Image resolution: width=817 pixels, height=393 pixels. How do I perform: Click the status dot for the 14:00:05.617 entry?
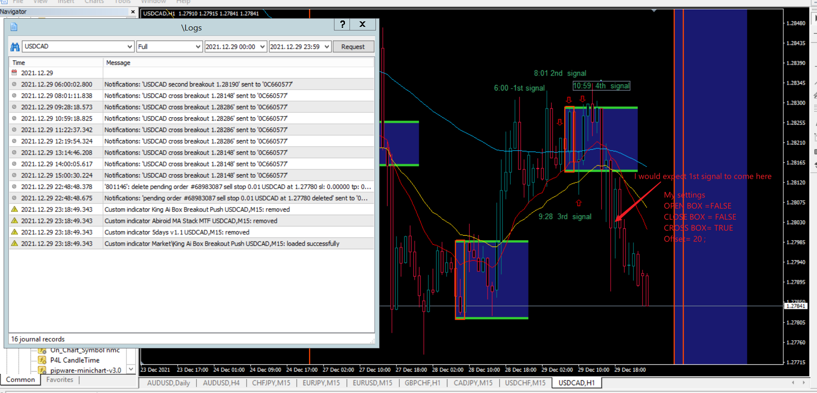(x=14, y=164)
